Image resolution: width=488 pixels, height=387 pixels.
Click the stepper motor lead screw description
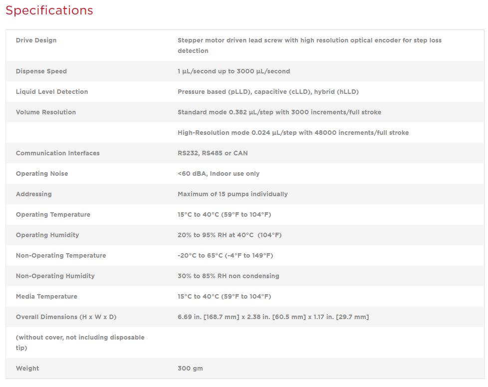(309, 45)
